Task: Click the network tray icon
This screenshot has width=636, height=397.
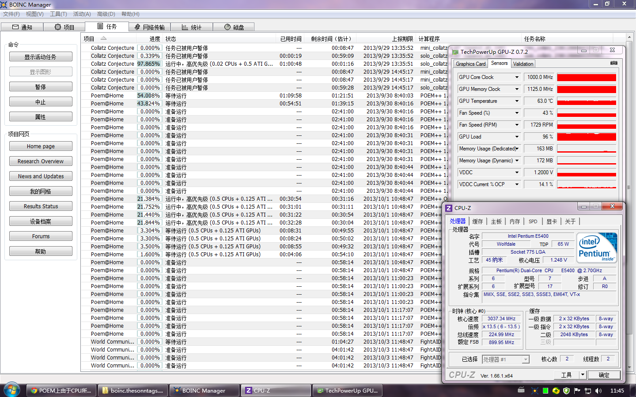Action: point(588,390)
